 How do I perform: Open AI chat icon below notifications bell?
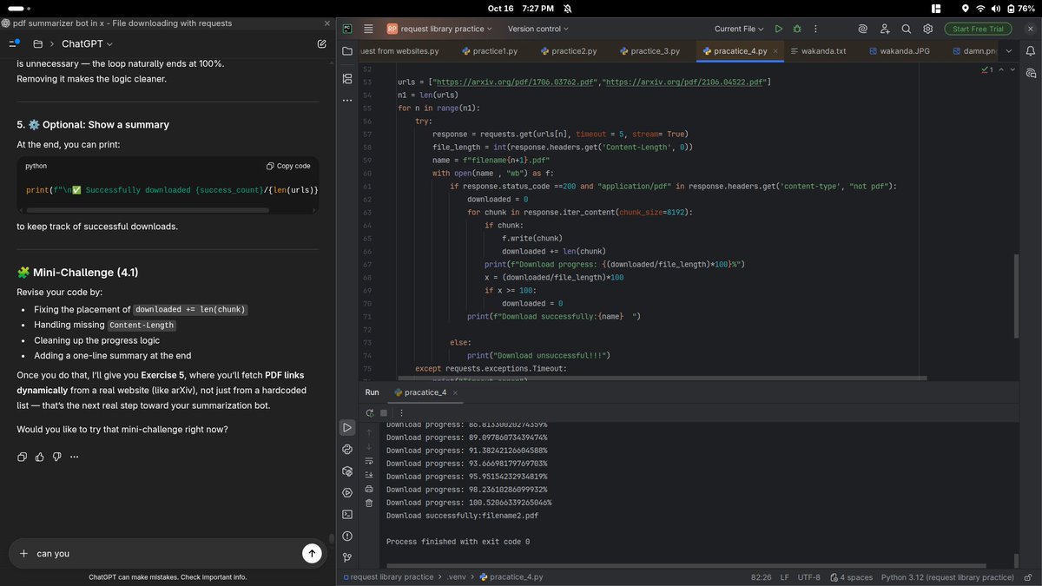point(1031,74)
